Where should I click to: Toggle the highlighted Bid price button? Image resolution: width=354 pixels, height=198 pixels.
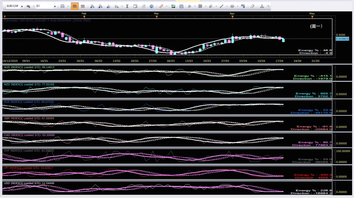[75, 6]
